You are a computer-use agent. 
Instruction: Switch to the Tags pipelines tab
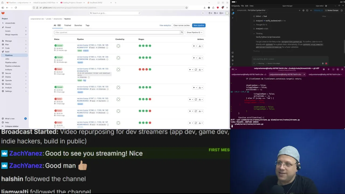point(88,25)
